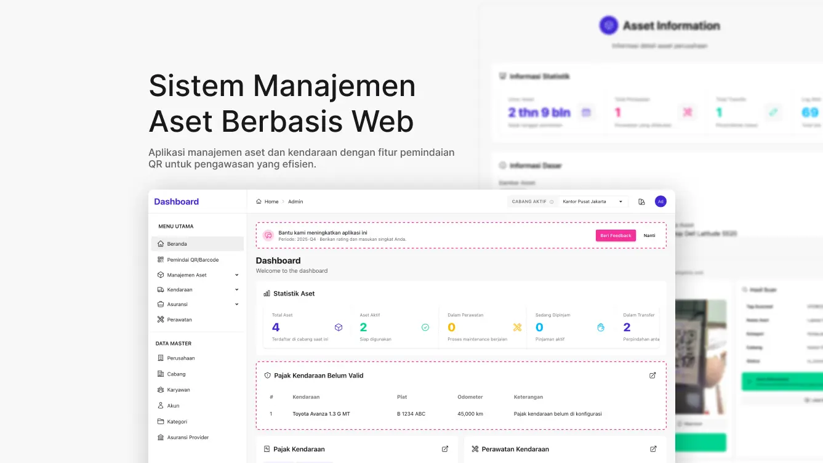Expand the Manajemen Aset submenu chevron
This screenshot has height=463, width=823.
pos(237,275)
